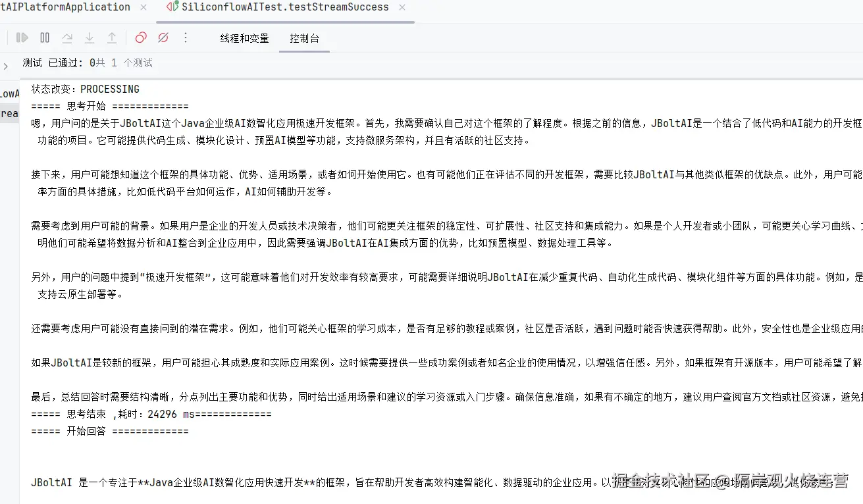Click the 开始回答 separator line
863x504 pixels.
click(110, 432)
